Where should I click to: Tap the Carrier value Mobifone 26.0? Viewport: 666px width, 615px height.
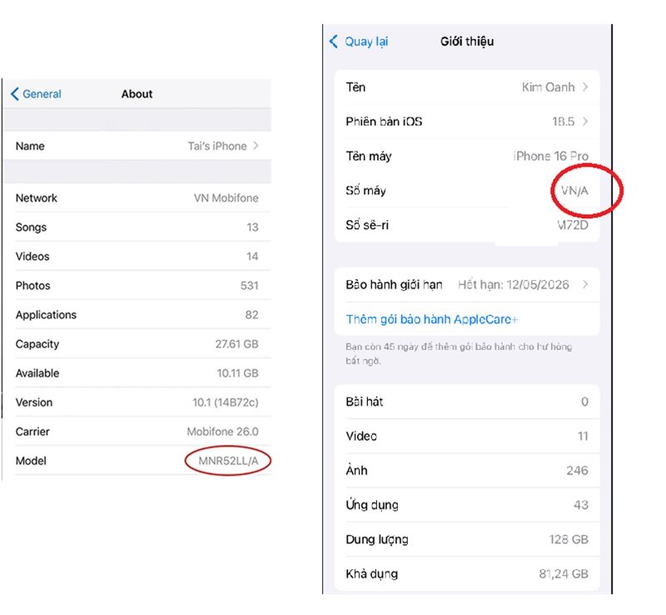(222, 432)
